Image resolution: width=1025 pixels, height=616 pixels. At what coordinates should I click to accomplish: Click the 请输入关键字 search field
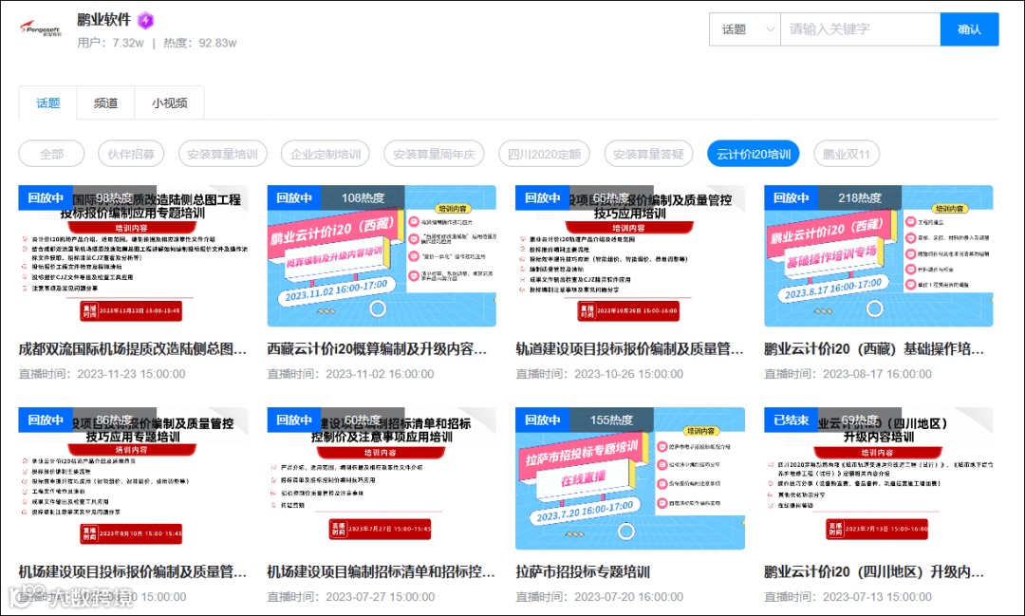[860, 29]
